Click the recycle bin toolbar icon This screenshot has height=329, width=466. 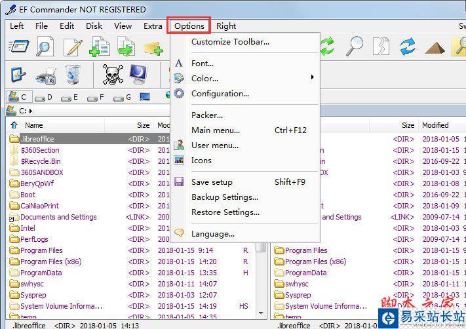(73, 74)
